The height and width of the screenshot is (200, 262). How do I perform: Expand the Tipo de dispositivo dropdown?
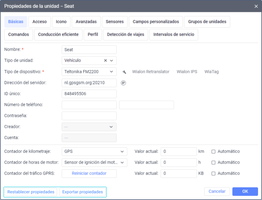(x=111, y=72)
